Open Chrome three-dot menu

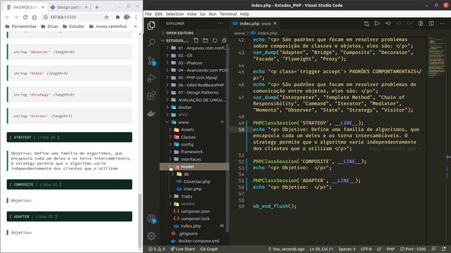pos(136,17)
